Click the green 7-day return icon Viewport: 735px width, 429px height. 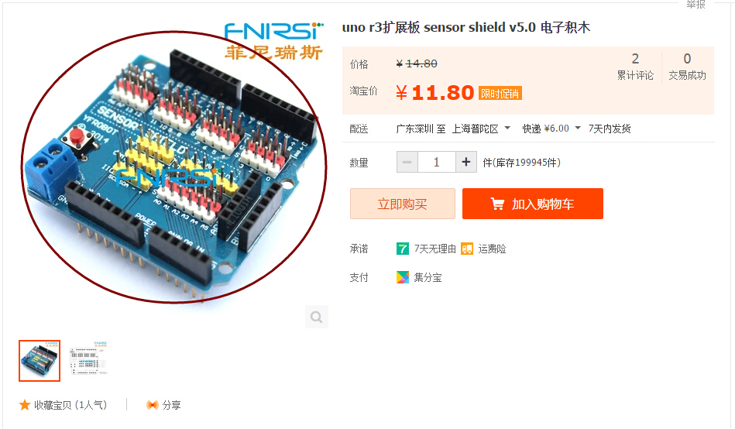[x=402, y=249]
